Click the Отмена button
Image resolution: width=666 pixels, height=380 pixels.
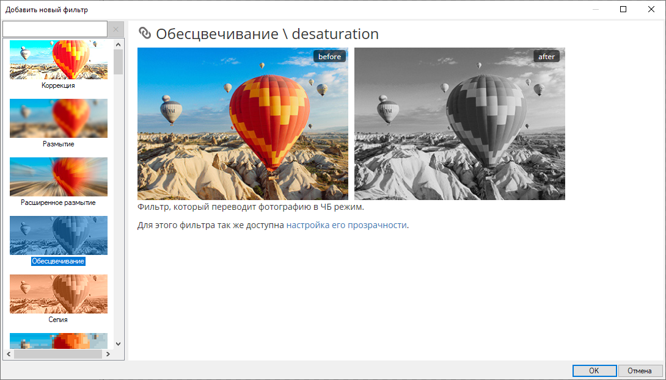[640, 371]
